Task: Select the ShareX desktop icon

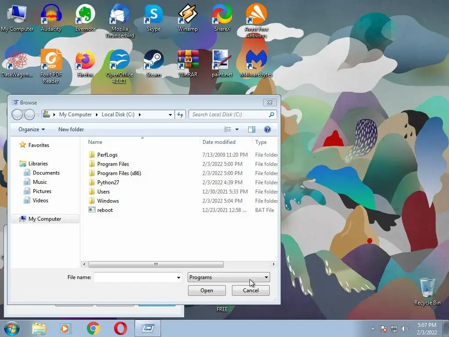Action: (x=222, y=17)
